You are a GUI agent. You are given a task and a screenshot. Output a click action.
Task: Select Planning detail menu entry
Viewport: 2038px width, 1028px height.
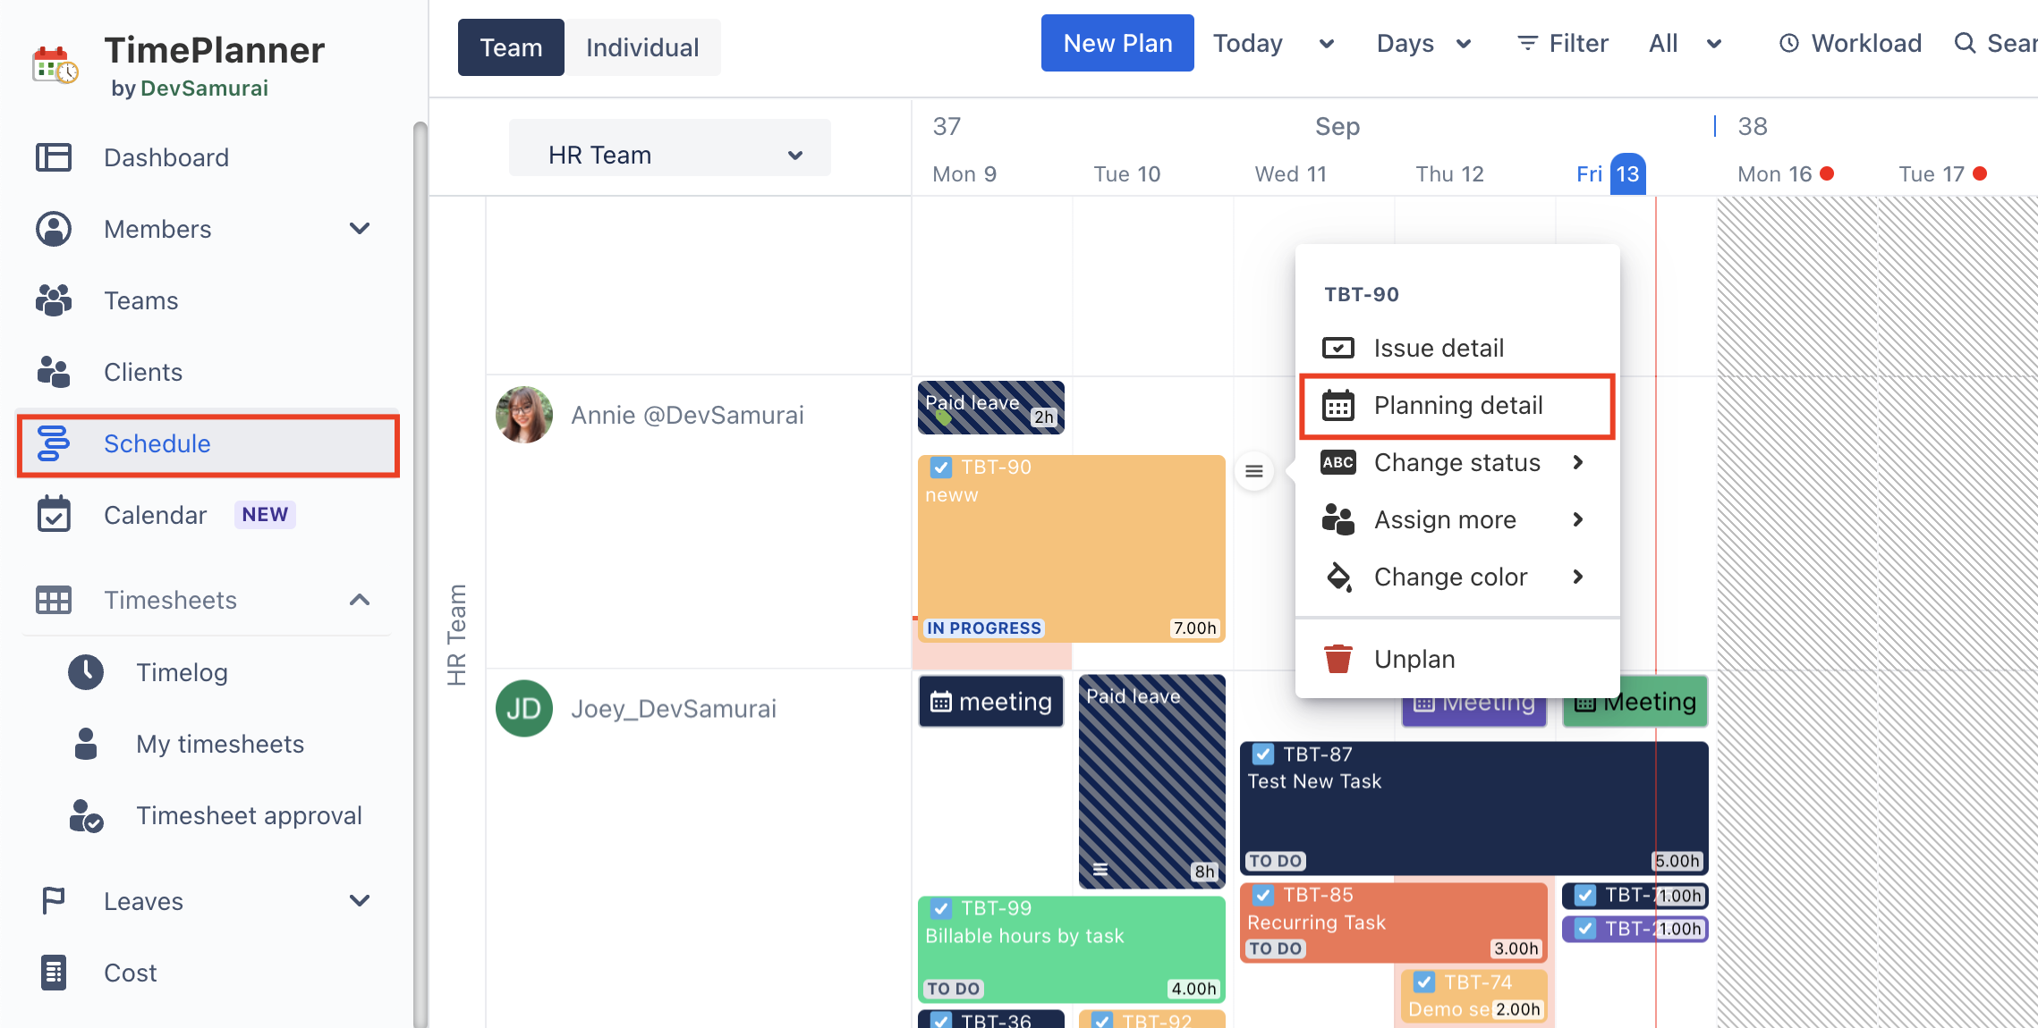click(1456, 405)
